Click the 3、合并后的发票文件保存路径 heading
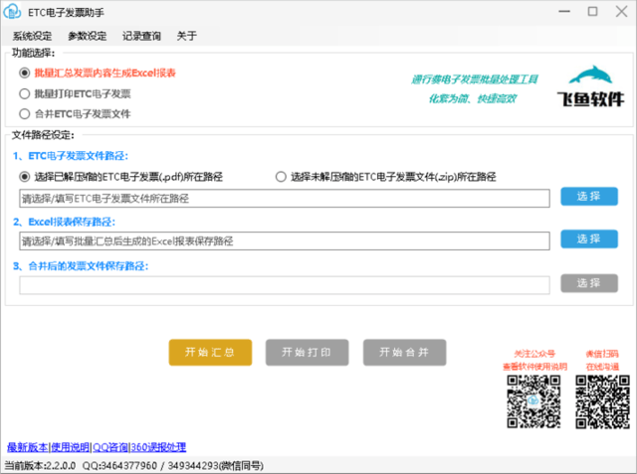Viewport: 637px width, 474px height. point(81,266)
